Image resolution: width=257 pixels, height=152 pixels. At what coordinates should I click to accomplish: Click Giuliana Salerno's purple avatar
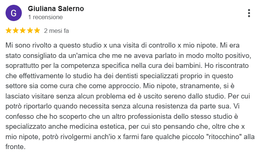pyautogui.click(x=14, y=13)
